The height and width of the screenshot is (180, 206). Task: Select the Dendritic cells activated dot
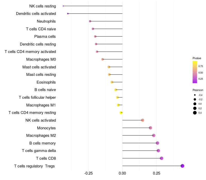pos(68,14)
